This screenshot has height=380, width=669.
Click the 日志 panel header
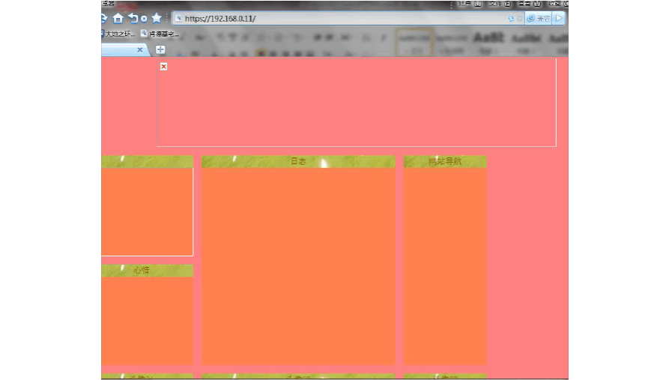click(298, 162)
